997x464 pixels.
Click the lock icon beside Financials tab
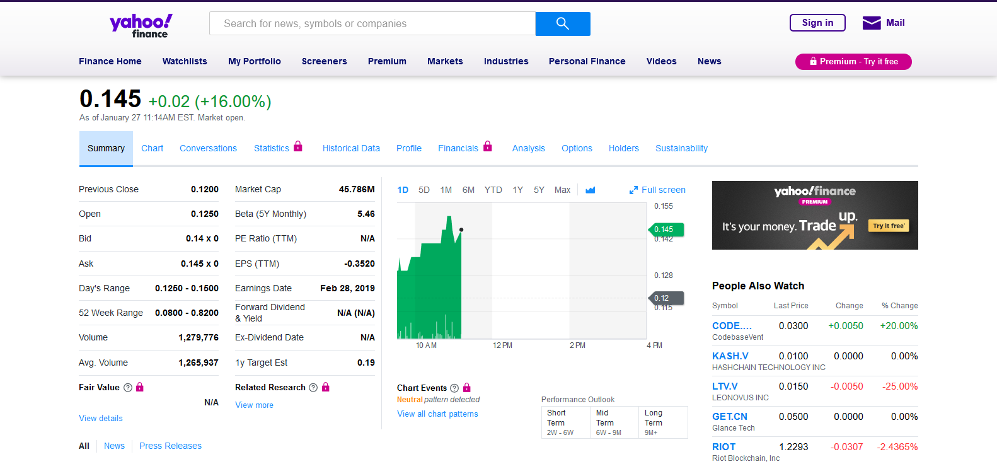click(487, 147)
